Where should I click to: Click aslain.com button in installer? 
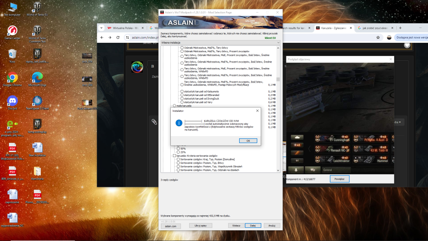coord(171,226)
